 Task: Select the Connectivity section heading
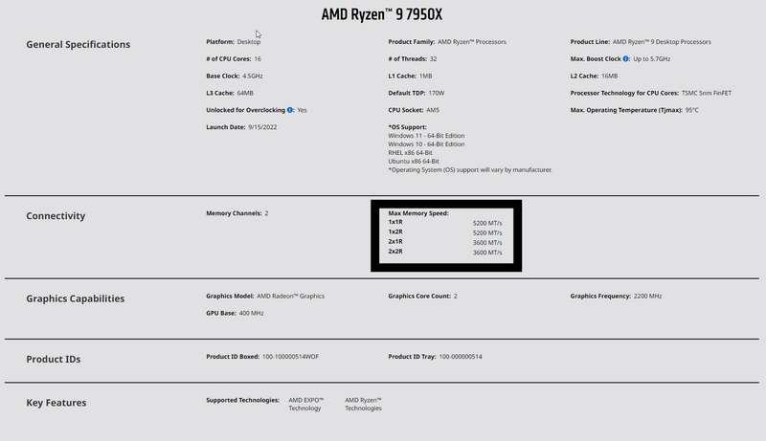point(56,216)
